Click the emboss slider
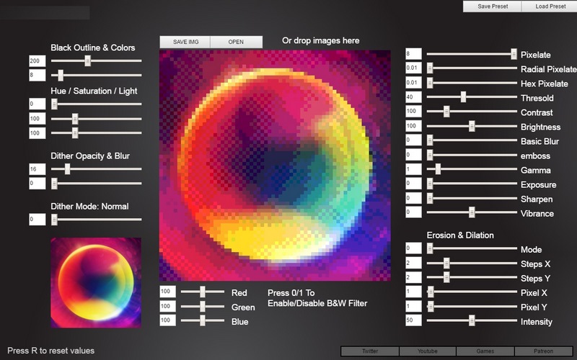The height and width of the screenshot is (360, 577). [x=472, y=155]
